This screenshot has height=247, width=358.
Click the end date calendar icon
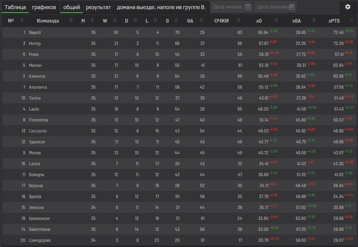pyautogui.click(x=292, y=7)
